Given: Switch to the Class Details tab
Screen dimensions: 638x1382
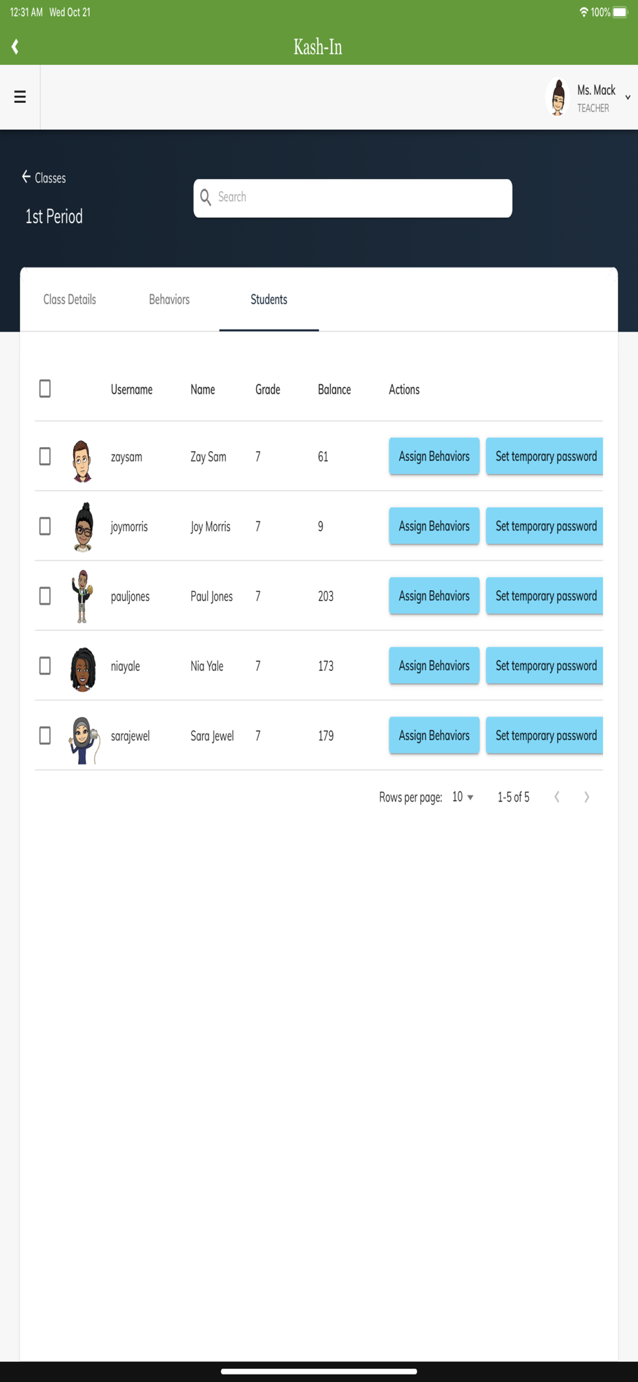Looking at the screenshot, I should tap(70, 299).
